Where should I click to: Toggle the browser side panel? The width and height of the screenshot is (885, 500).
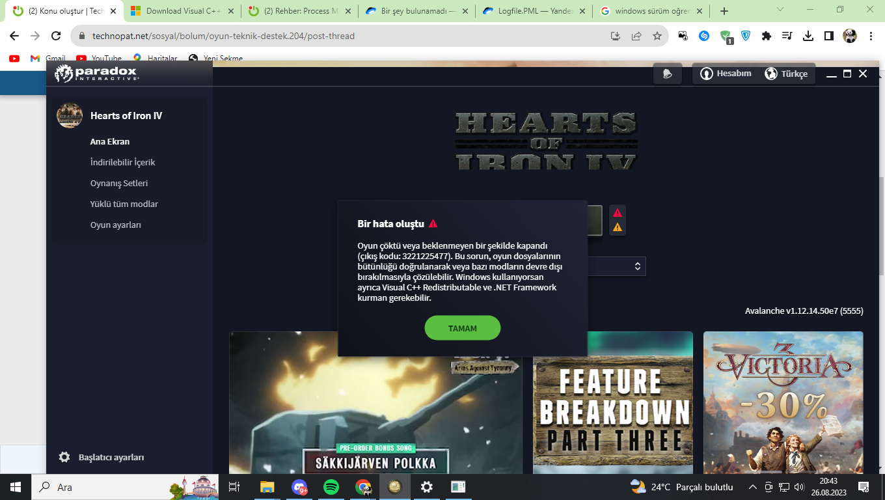[829, 36]
